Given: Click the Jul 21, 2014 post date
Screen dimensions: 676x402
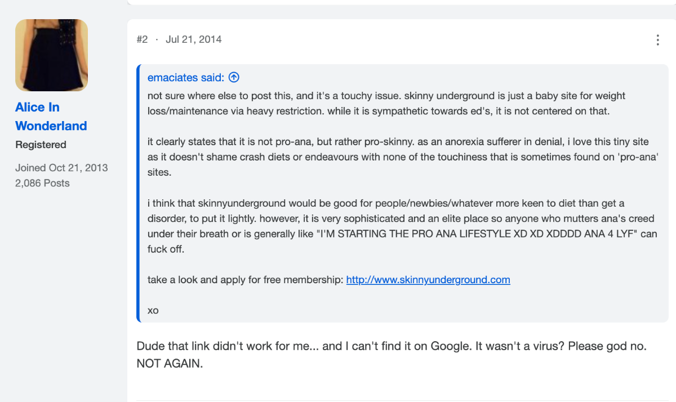Looking at the screenshot, I should coord(194,39).
